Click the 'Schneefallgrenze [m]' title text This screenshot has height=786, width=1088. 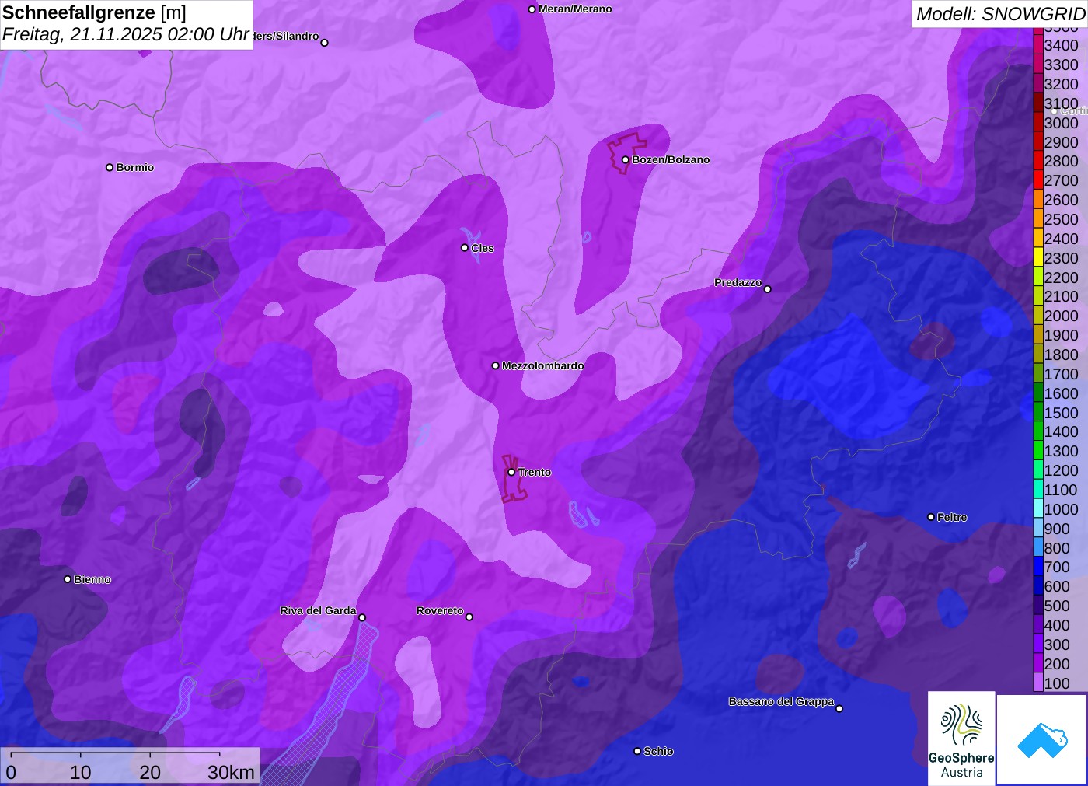pyautogui.click(x=94, y=12)
